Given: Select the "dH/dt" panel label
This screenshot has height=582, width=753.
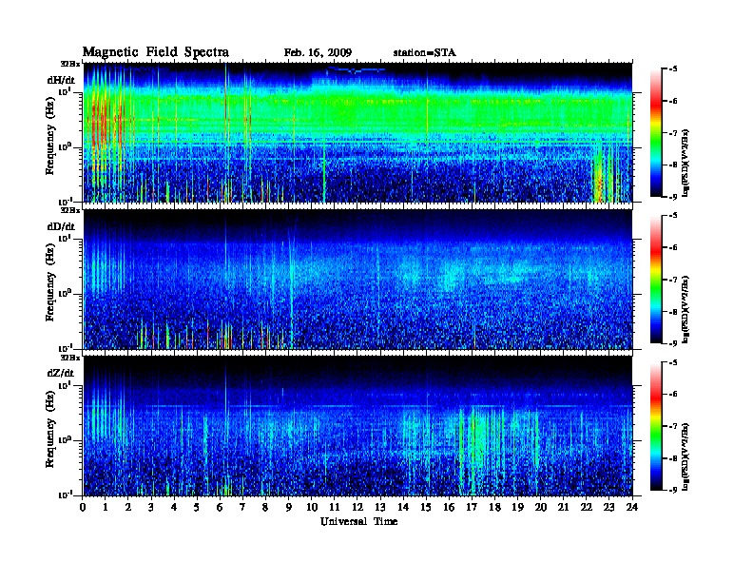Looking at the screenshot, I should [x=61, y=80].
